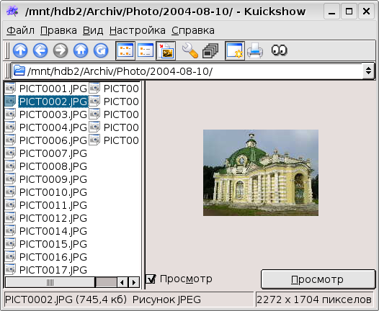Screen dimensions: 379x311
Task: Open the Вид menu
Action: [93, 31]
